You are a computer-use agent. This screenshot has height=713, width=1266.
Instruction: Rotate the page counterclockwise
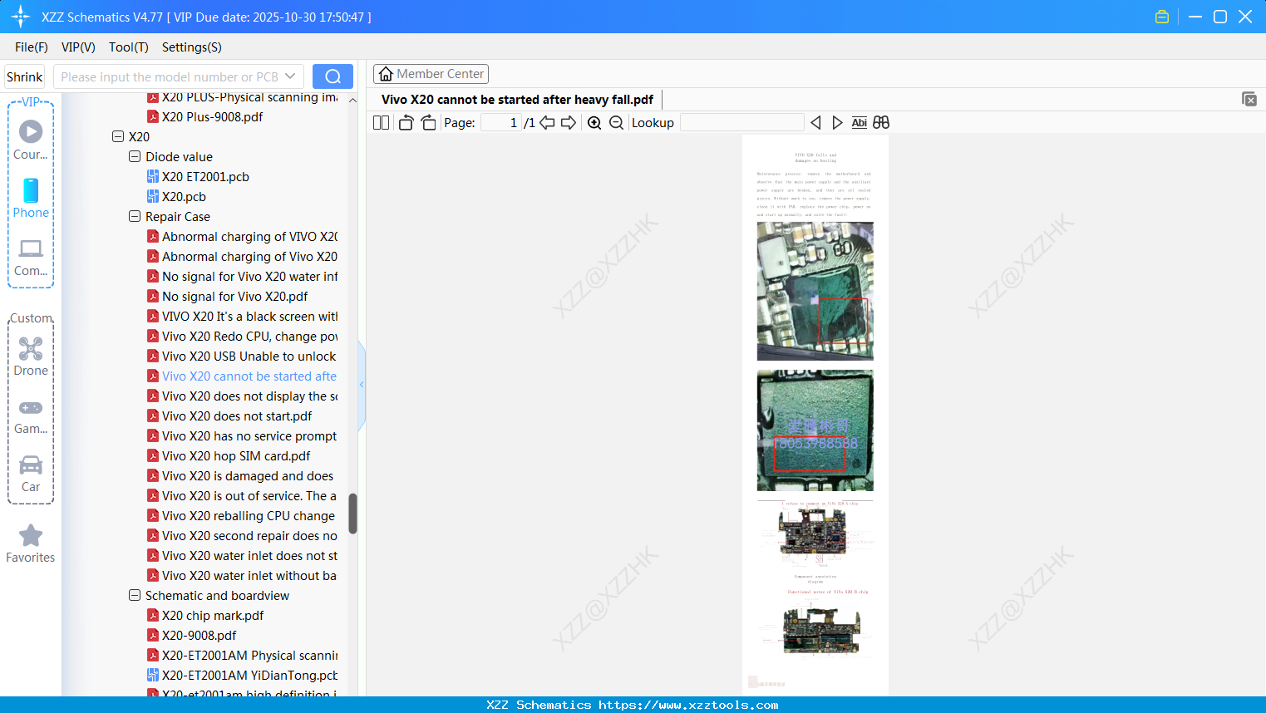click(x=406, y=123)
